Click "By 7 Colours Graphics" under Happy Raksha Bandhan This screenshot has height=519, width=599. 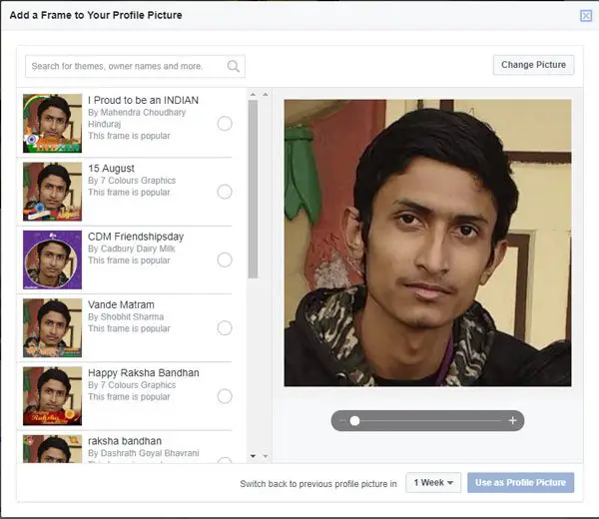click(x=132, y=385)
